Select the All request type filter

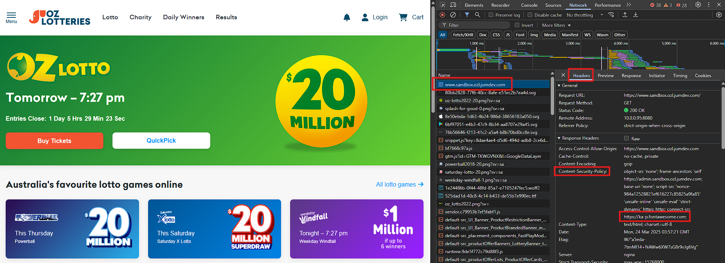[442, 35]
